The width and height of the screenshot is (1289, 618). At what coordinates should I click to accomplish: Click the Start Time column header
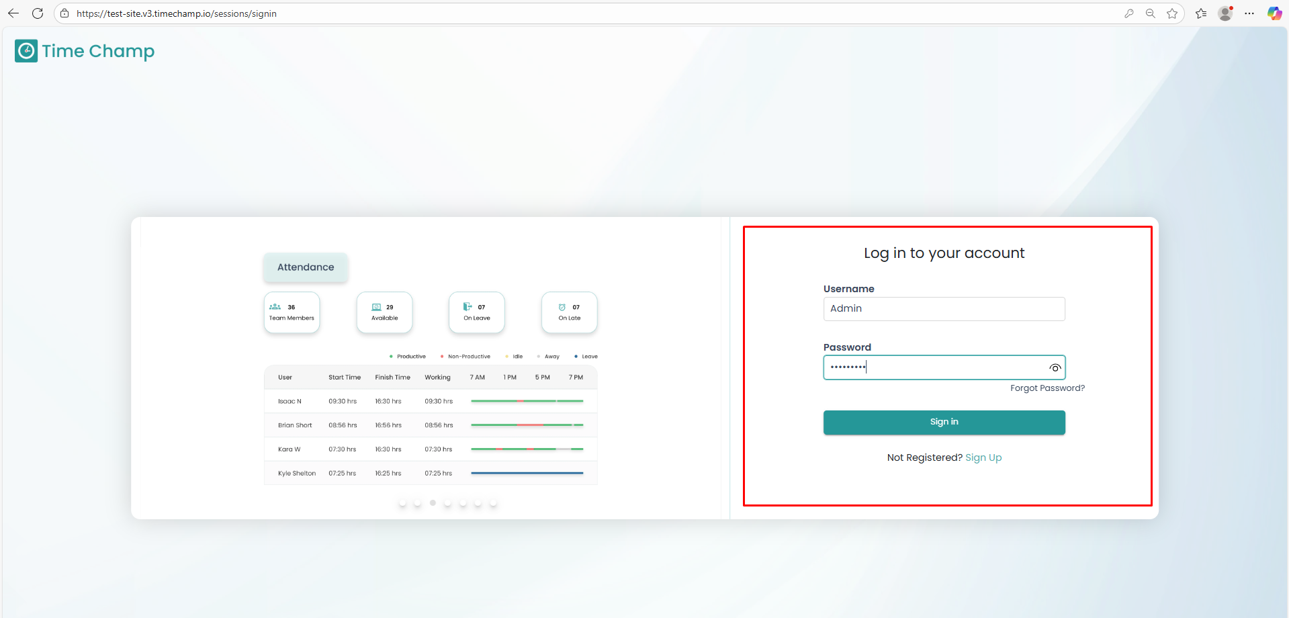tap(345, 378)
